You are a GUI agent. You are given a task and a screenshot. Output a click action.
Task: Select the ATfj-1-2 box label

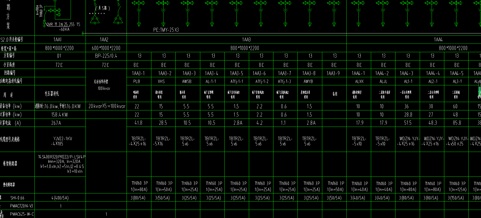coord(262,82)
